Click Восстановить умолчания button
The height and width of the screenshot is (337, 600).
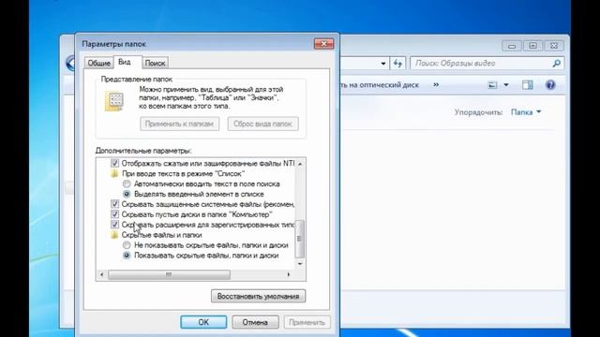tap(259, 296)
